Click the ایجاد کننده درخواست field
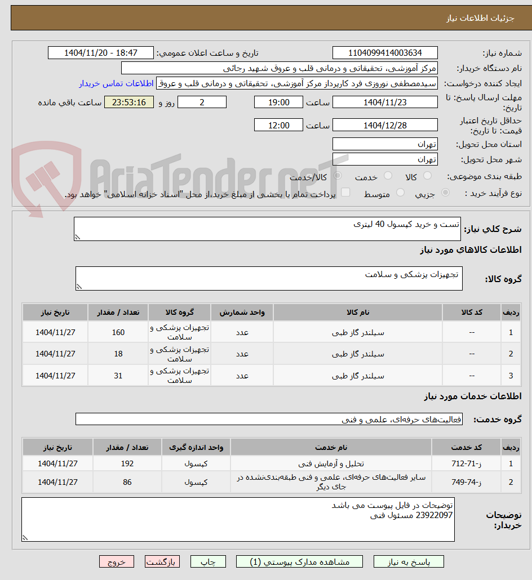The width and height of the screenshot is (532, 580). coord(297,83)
